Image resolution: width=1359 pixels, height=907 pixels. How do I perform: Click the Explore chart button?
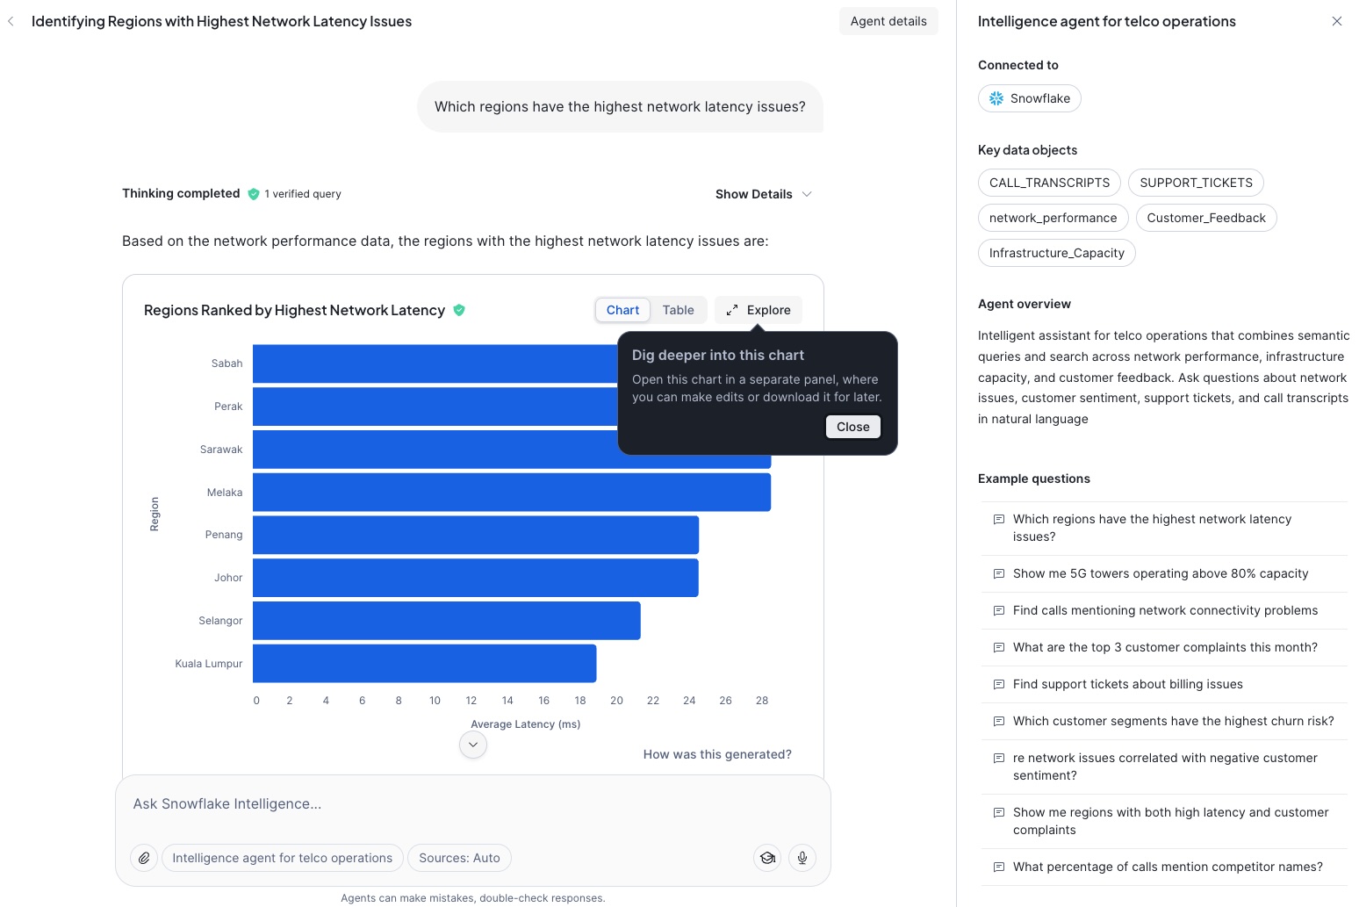759,310
